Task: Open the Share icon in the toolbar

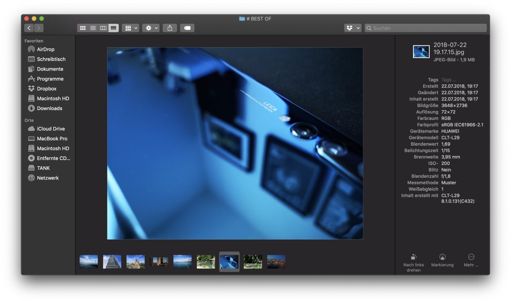Action: point(170,28)
